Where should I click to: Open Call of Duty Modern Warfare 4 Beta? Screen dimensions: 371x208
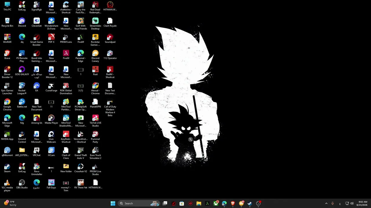point(110,108)
